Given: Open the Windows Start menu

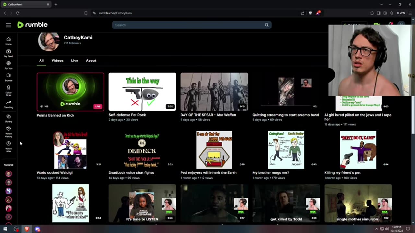Looking at the screenshot, I should 5,229.
